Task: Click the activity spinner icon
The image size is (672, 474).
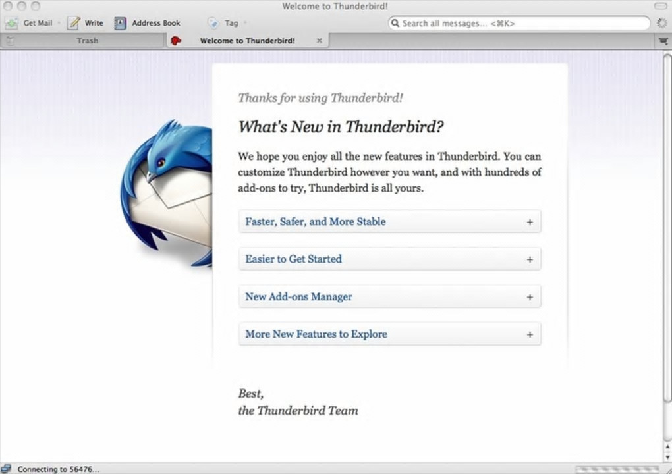Action: (x=662, y=23)
